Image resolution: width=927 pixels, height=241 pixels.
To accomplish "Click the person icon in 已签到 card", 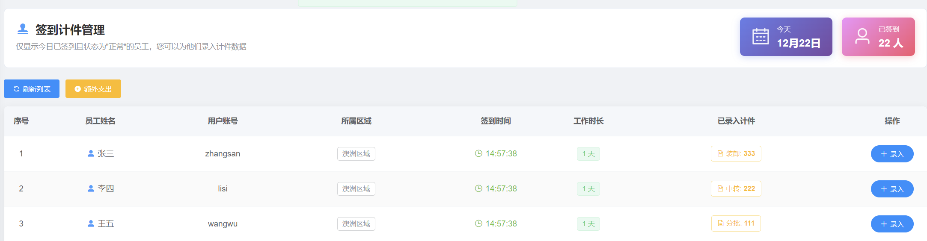I will [x=862, y=37].
